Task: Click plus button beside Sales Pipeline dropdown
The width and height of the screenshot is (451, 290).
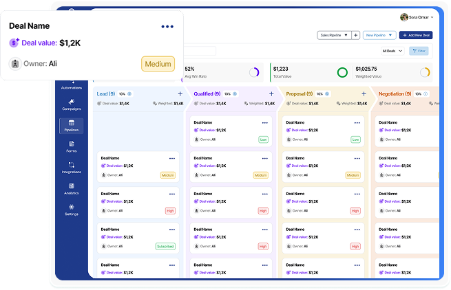Action: tap(355, 35)
